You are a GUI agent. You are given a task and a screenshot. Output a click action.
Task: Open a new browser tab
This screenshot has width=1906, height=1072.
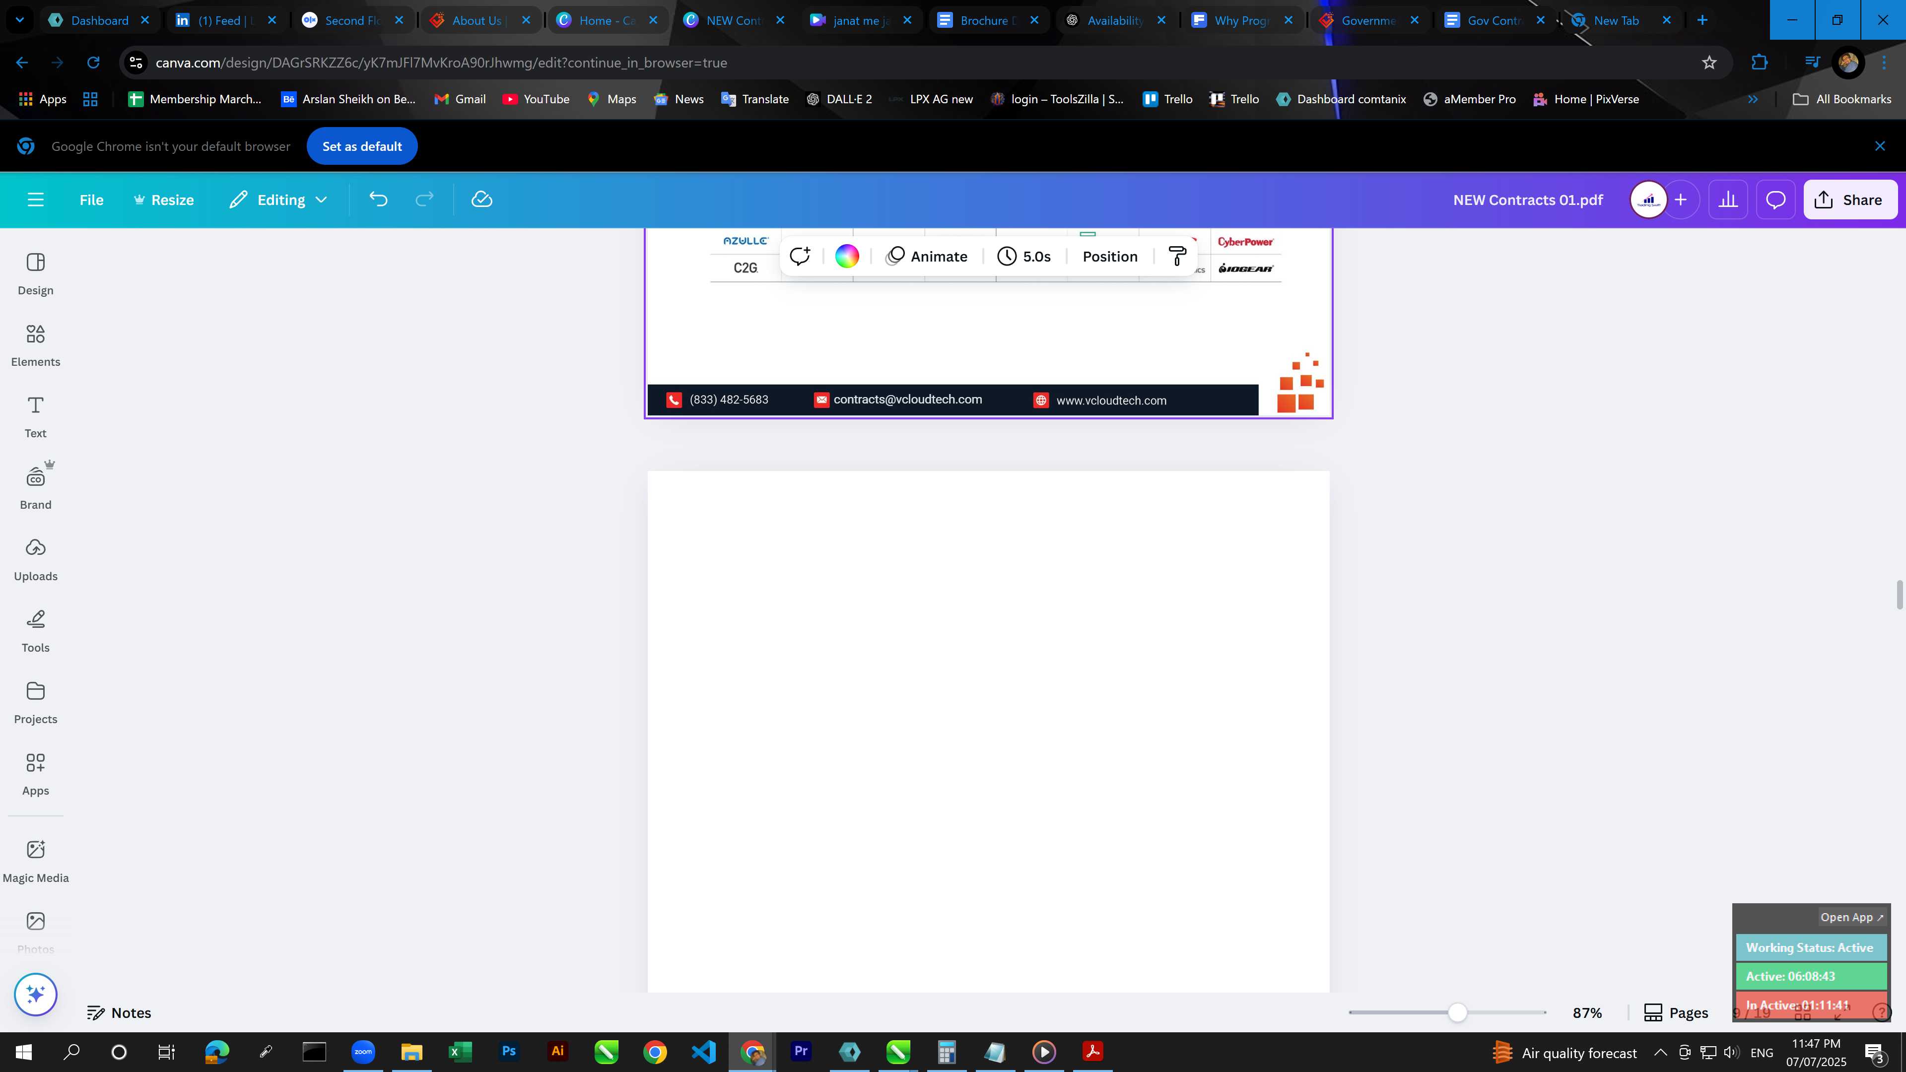(x=1702, y=21)
